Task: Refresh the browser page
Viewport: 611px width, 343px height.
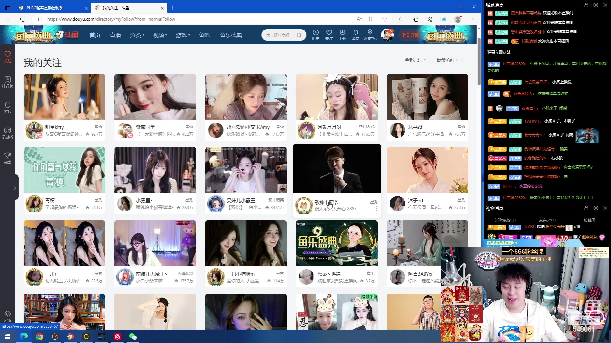Action: click(23, 19)
